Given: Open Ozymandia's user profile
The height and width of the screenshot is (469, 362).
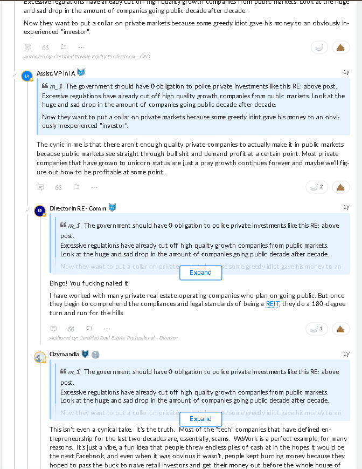Looking at the screenshot, I should tap(64, 354).
